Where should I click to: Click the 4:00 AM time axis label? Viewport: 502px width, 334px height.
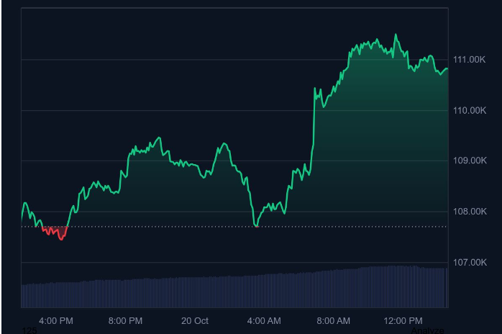click(264, 320)
